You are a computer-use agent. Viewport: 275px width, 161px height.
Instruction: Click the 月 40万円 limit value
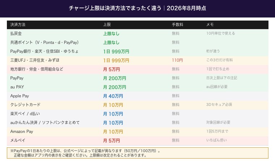113,96
